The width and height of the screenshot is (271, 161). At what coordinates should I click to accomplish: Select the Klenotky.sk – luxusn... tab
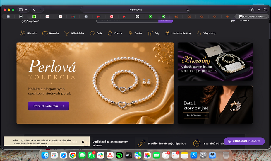pos(252,16)
